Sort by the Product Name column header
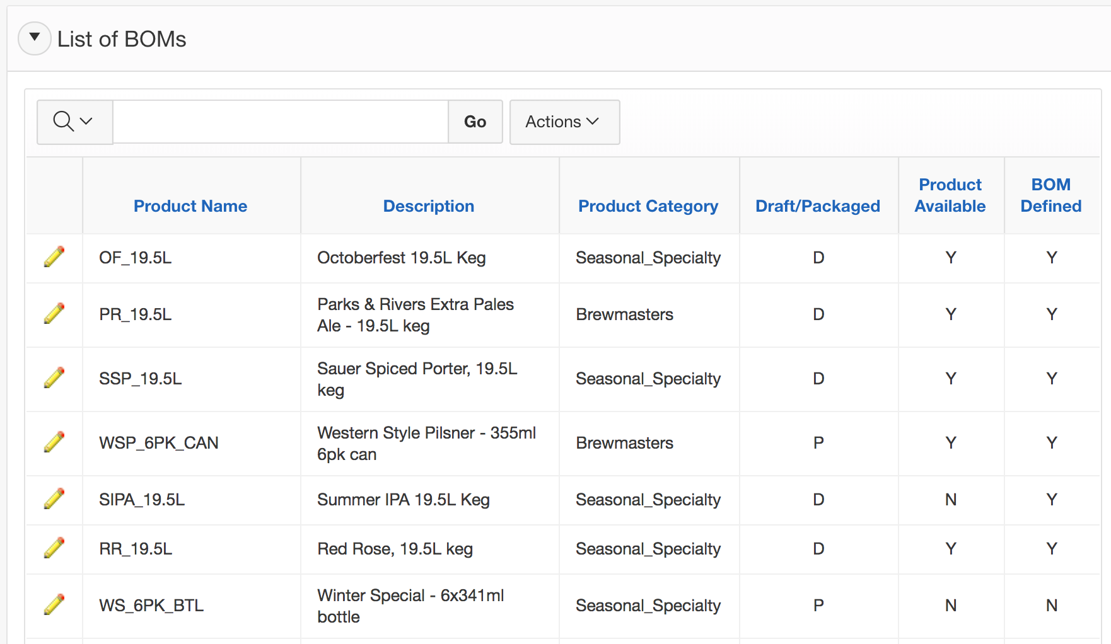This screenshot has width=1111, height=644. pos(190,206)
